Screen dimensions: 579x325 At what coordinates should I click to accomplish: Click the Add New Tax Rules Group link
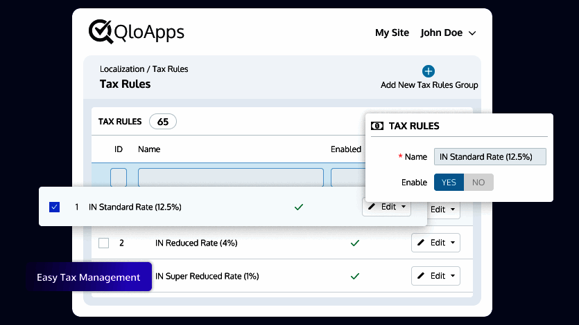429,85
